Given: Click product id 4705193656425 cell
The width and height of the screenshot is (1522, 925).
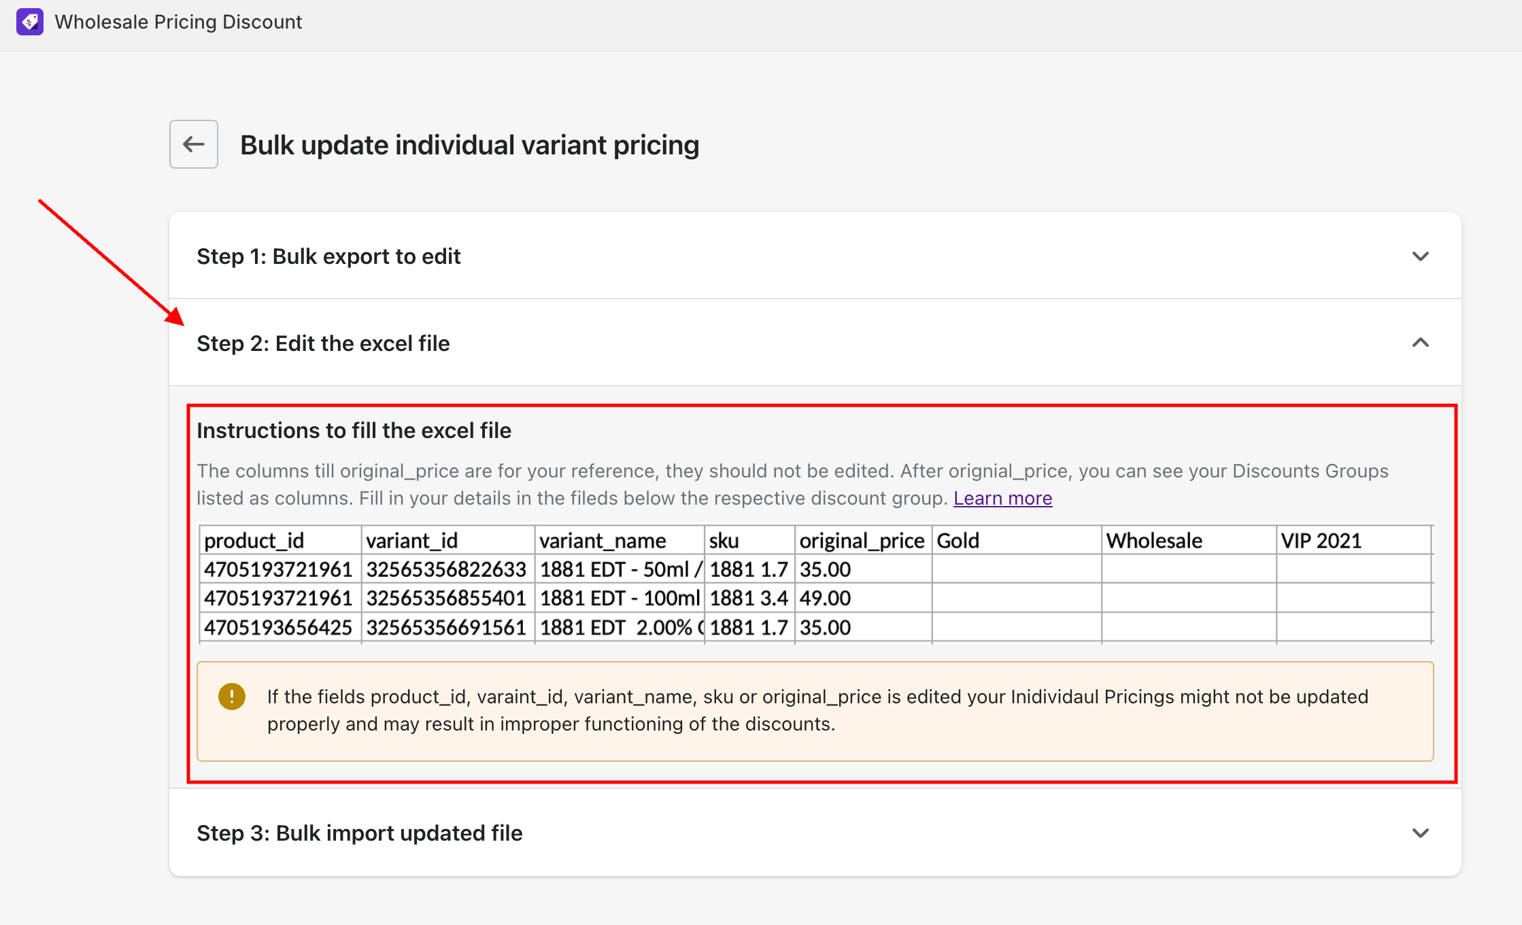Looking at the screenshot, I should point(280,627).
